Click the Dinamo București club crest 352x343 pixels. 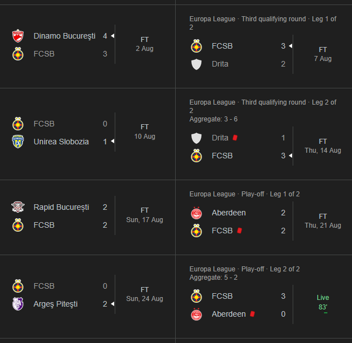[18, 36]
